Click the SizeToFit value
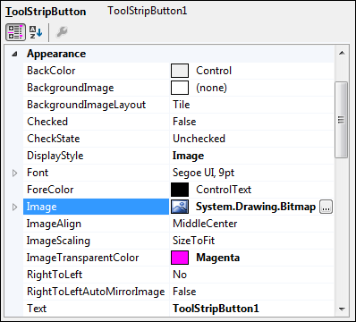 (x=193, y=241)
